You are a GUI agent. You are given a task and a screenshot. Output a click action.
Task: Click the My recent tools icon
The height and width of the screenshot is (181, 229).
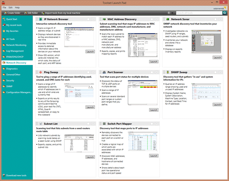click(4, 25)
